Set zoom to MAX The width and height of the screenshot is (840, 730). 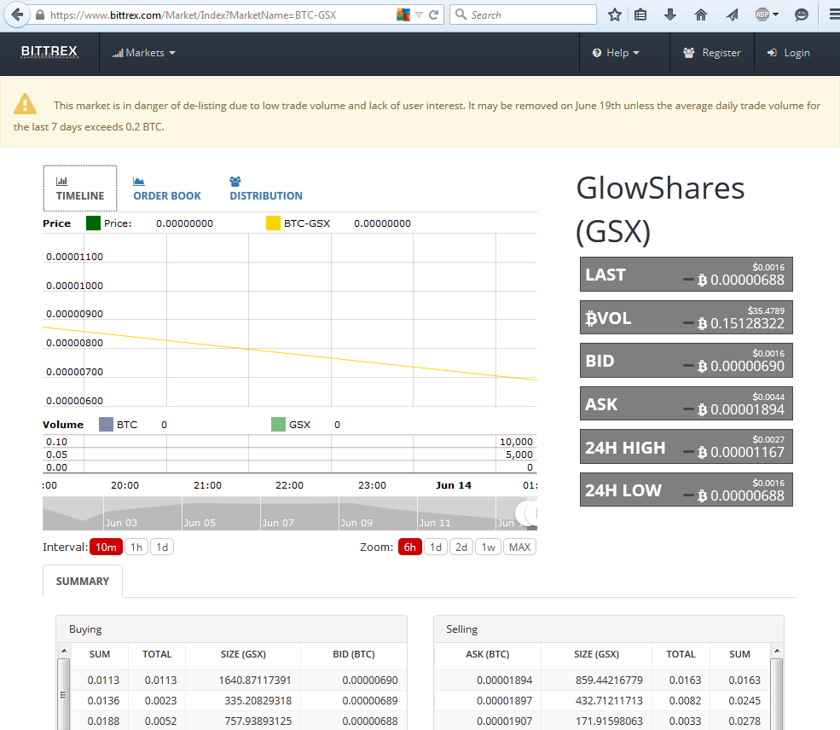[x=519, y=547]
